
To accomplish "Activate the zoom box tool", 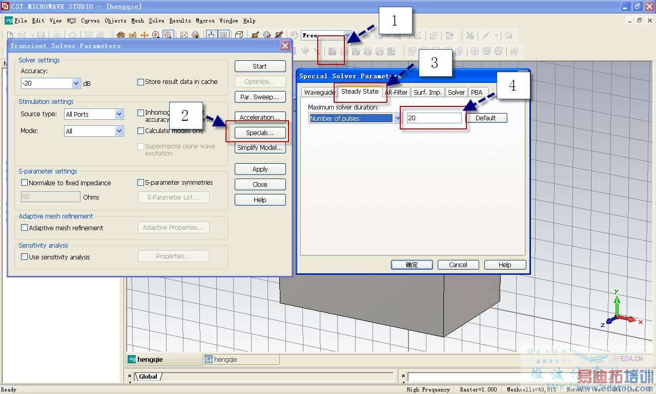I will coord(168,35).
